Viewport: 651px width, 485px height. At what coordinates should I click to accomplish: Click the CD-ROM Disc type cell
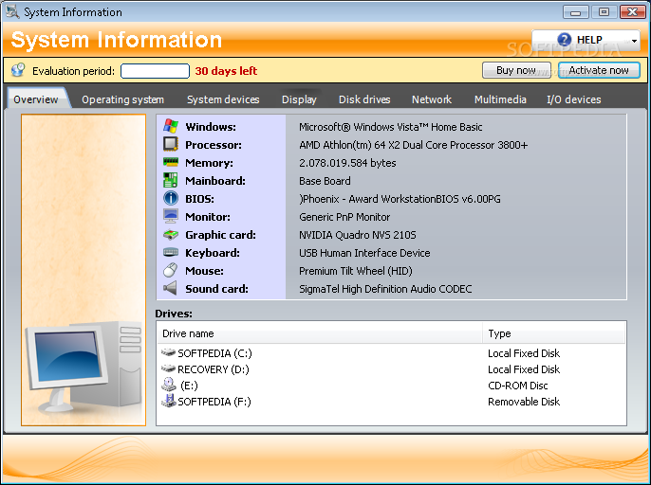click(518, 386)
